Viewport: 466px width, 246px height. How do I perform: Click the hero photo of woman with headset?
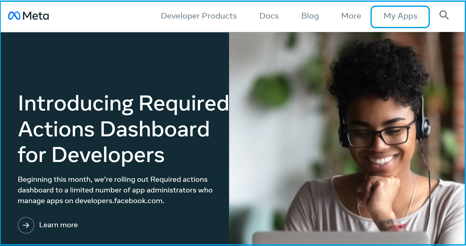(347, 138)
